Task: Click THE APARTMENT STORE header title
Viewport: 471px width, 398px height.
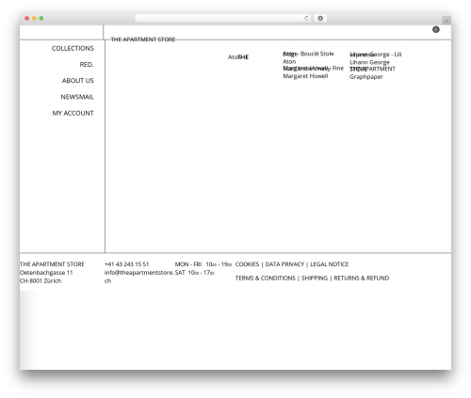Action: click(x=143, y=40)
